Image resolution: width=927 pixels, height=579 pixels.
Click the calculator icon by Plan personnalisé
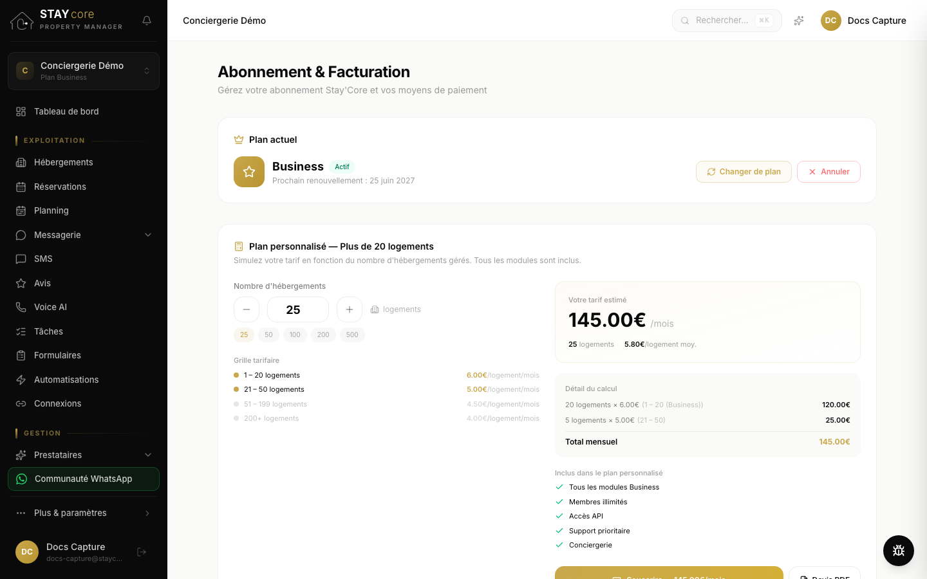pos(239,246)
